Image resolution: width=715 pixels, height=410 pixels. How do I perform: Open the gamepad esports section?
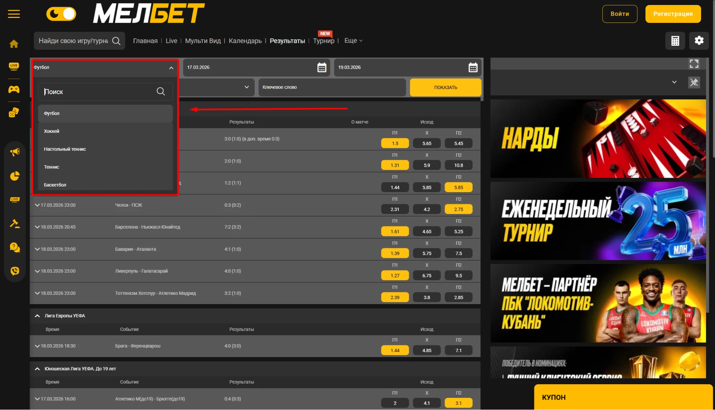pos(14,89)
